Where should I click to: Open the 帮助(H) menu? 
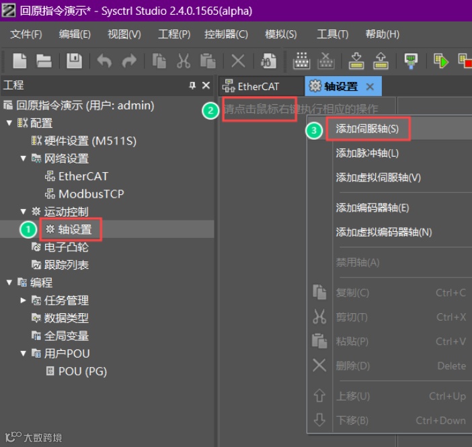383,34
